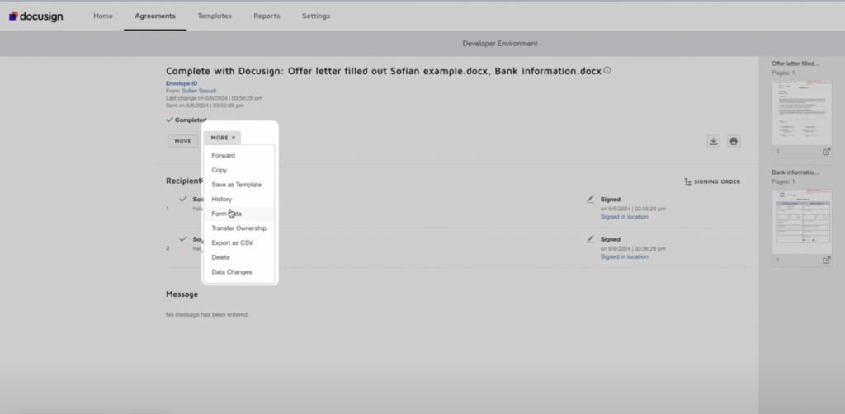Click the Message heading
The image size is (845, 414).
[182, 294]
